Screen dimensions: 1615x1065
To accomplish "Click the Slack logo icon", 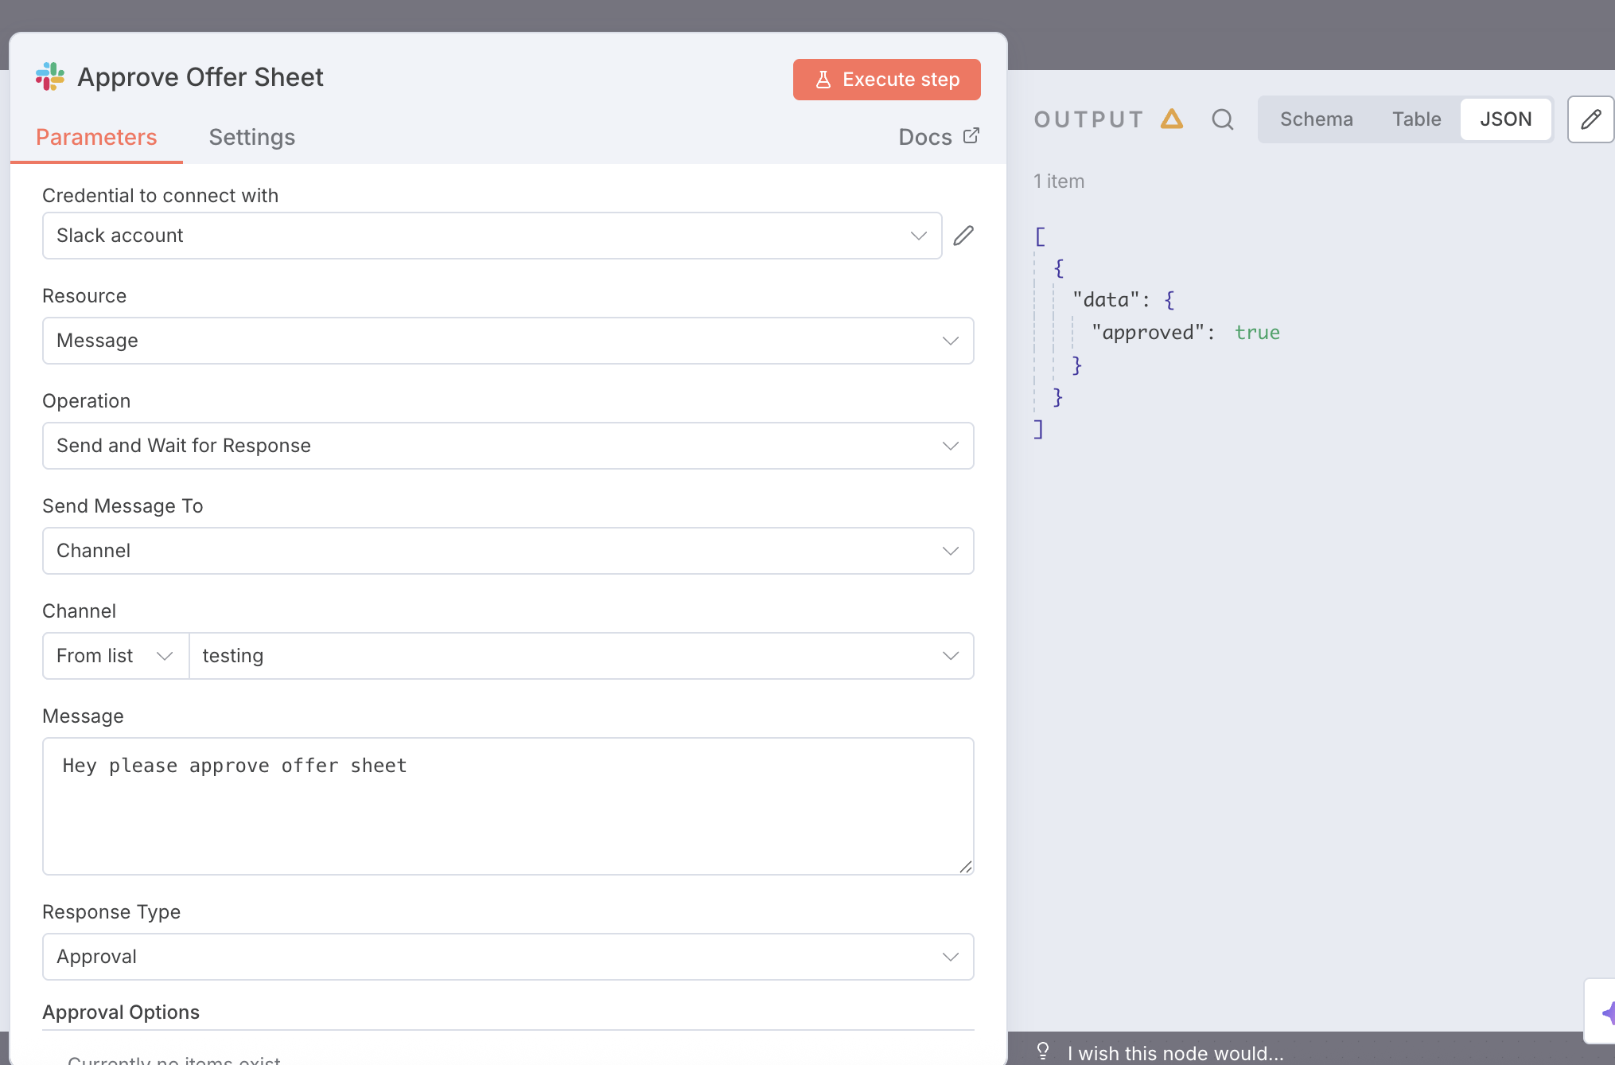I will (x=50, y=76).
